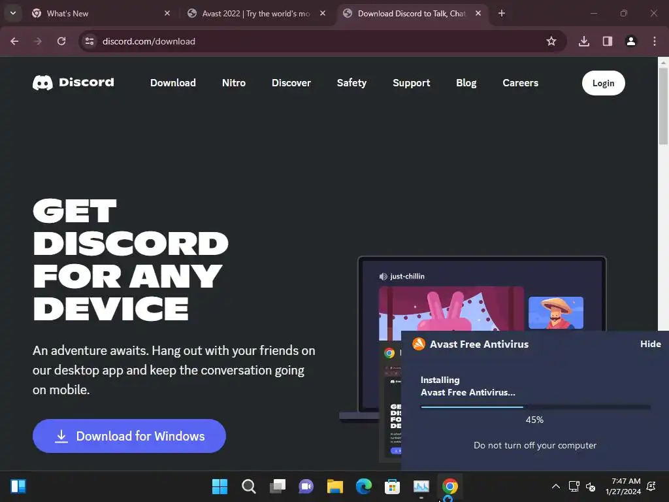669x502 pixels.
Task: Bookmark this page with star icon
Action: point(551,41)
